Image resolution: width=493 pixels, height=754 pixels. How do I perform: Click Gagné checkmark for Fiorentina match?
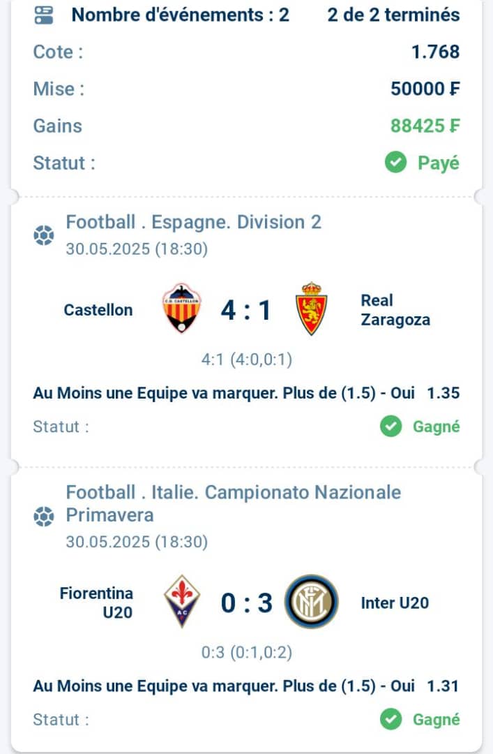pyautogui.click(x=390, y=719)
